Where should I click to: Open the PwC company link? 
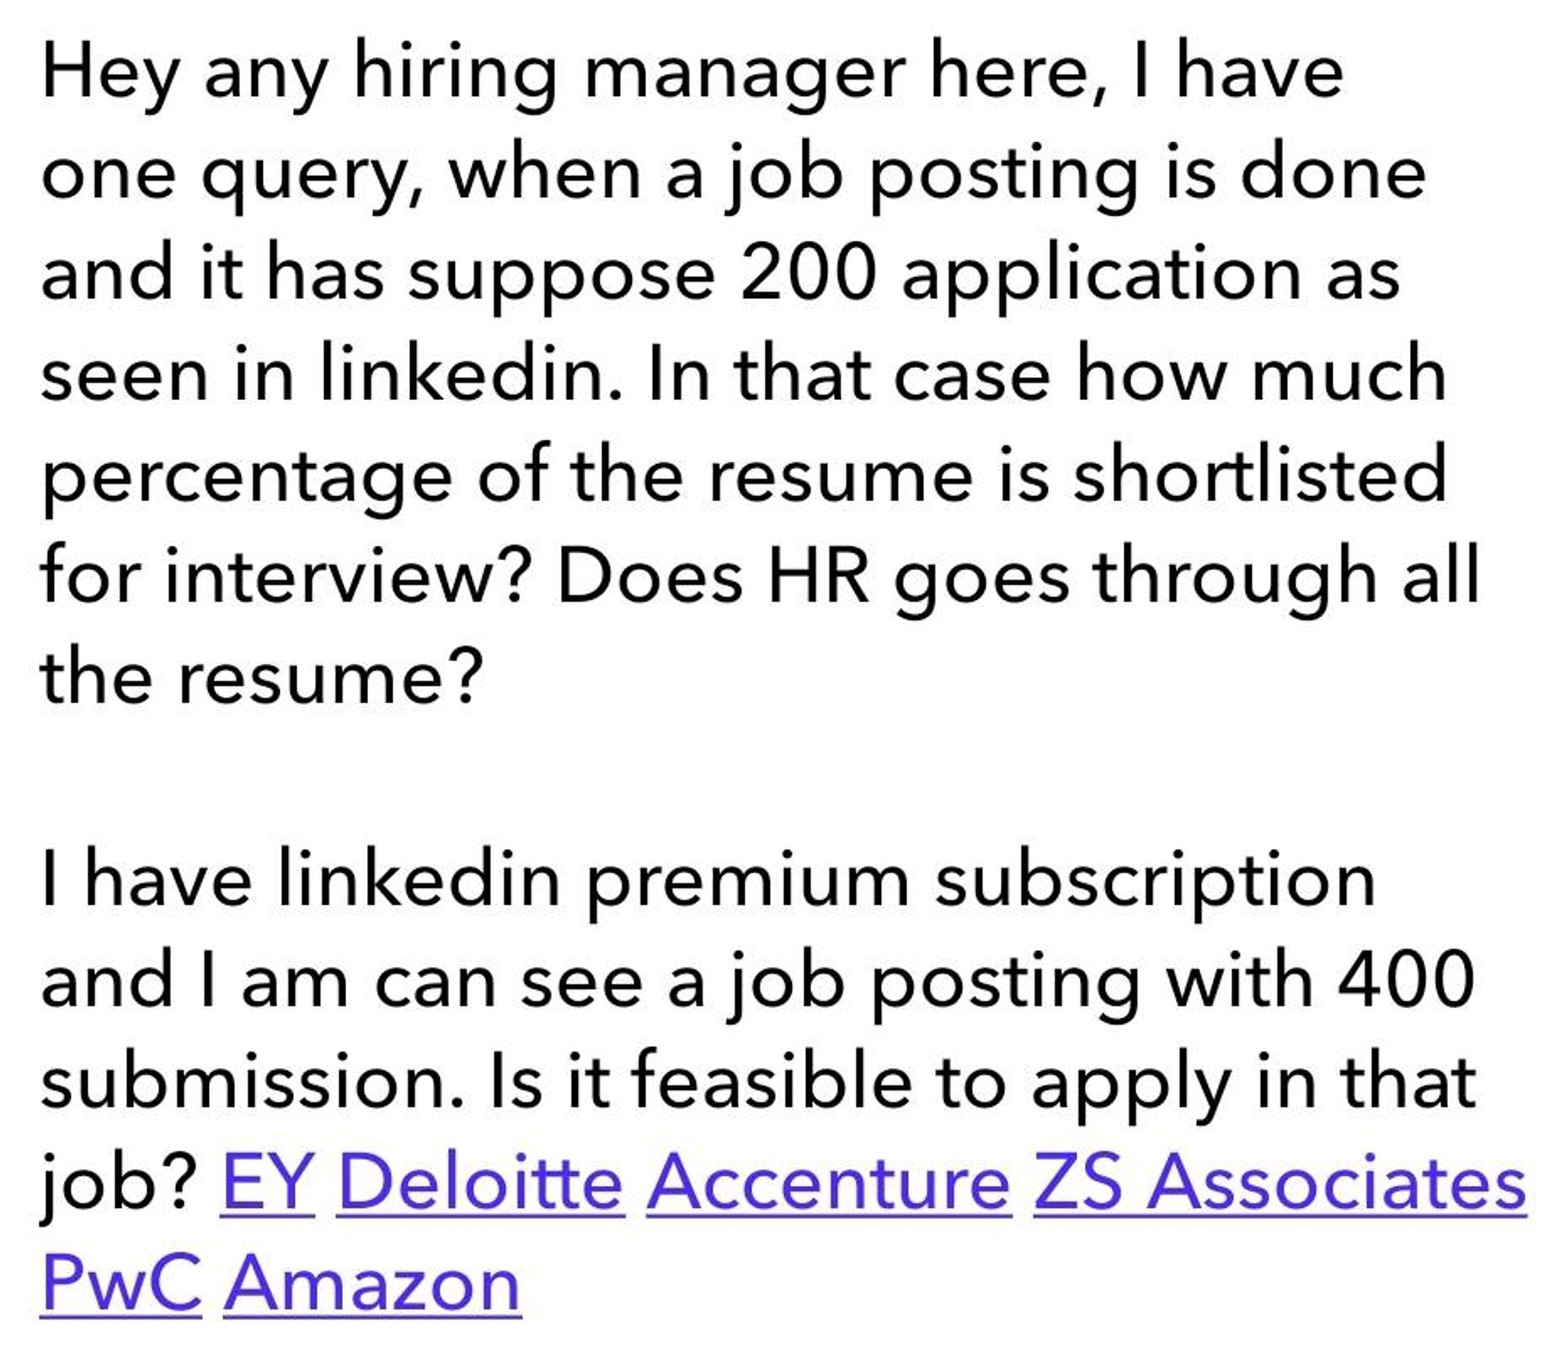click(x=121, y=1283)
